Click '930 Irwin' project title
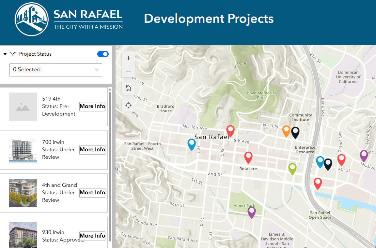 53,232
